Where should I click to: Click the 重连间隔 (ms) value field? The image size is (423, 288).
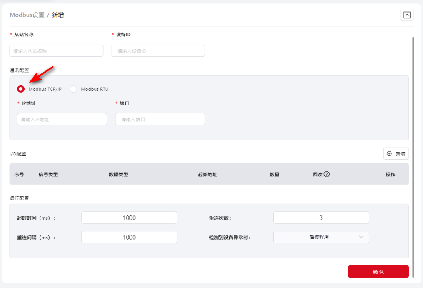point(129,237)
